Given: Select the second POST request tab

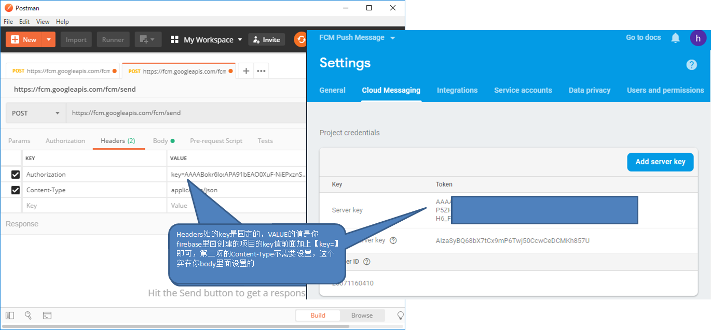Looking at the screenshot, I should 179,71.
